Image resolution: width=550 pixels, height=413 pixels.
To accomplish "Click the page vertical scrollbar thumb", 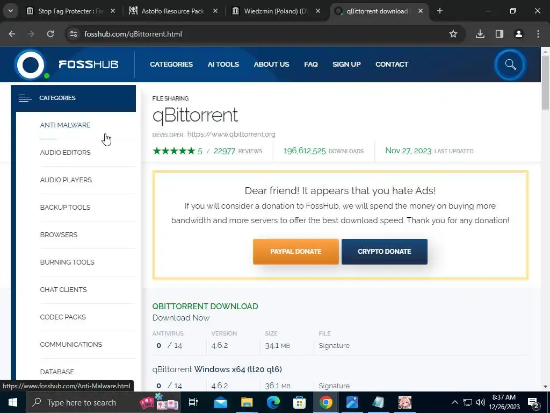I will [x=545, y=83].
